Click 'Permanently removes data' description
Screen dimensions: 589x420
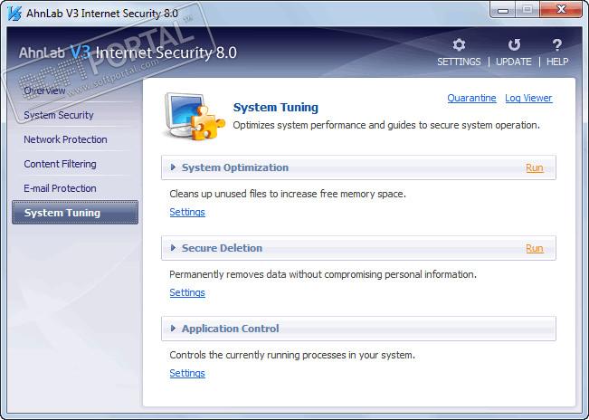(323, 274)
